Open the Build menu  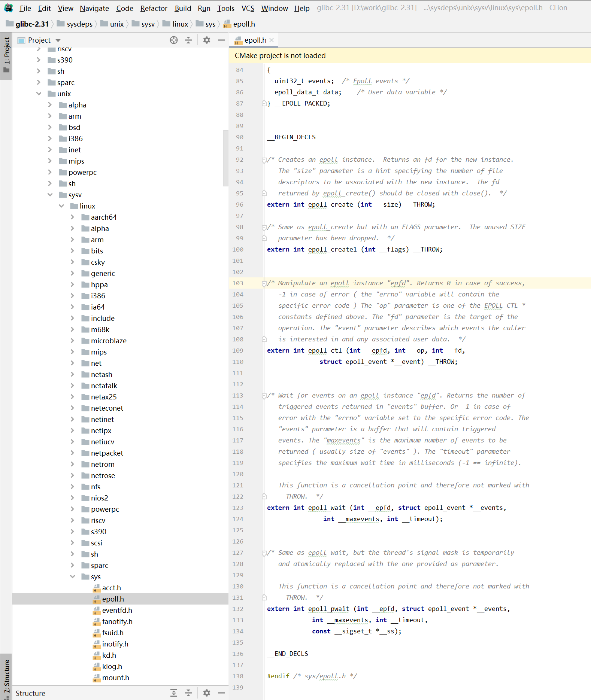point(183,8)
